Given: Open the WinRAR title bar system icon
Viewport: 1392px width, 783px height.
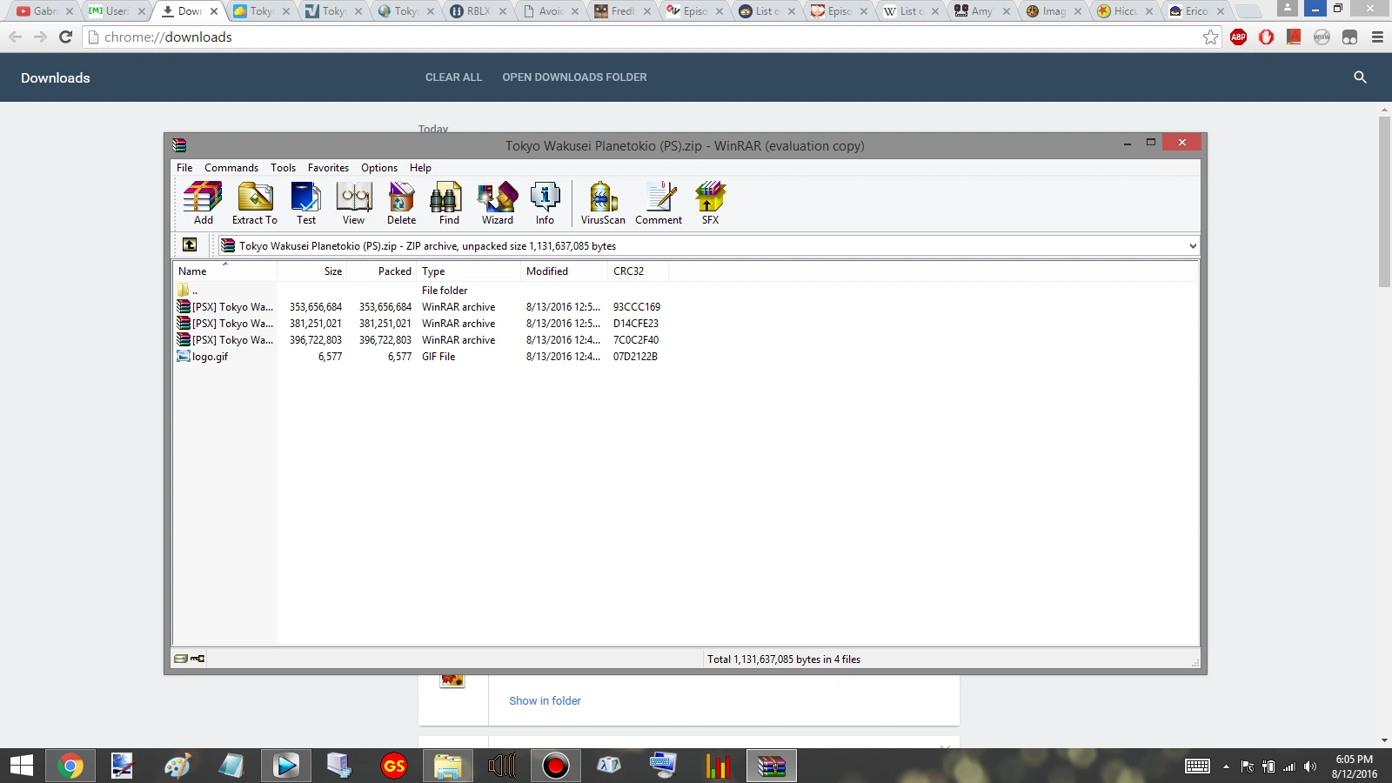Looking at the screenshot, I should pyautogui.click(x=179, y=145).
